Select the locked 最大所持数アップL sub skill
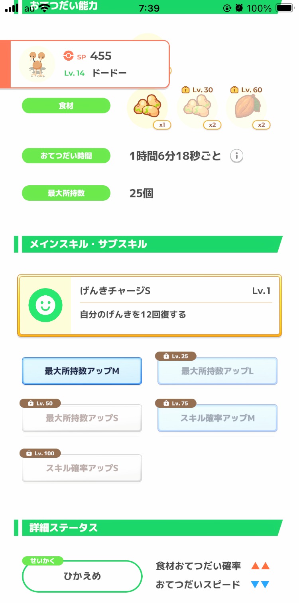Viewport: 299px width, 603px height. point(217,371)
